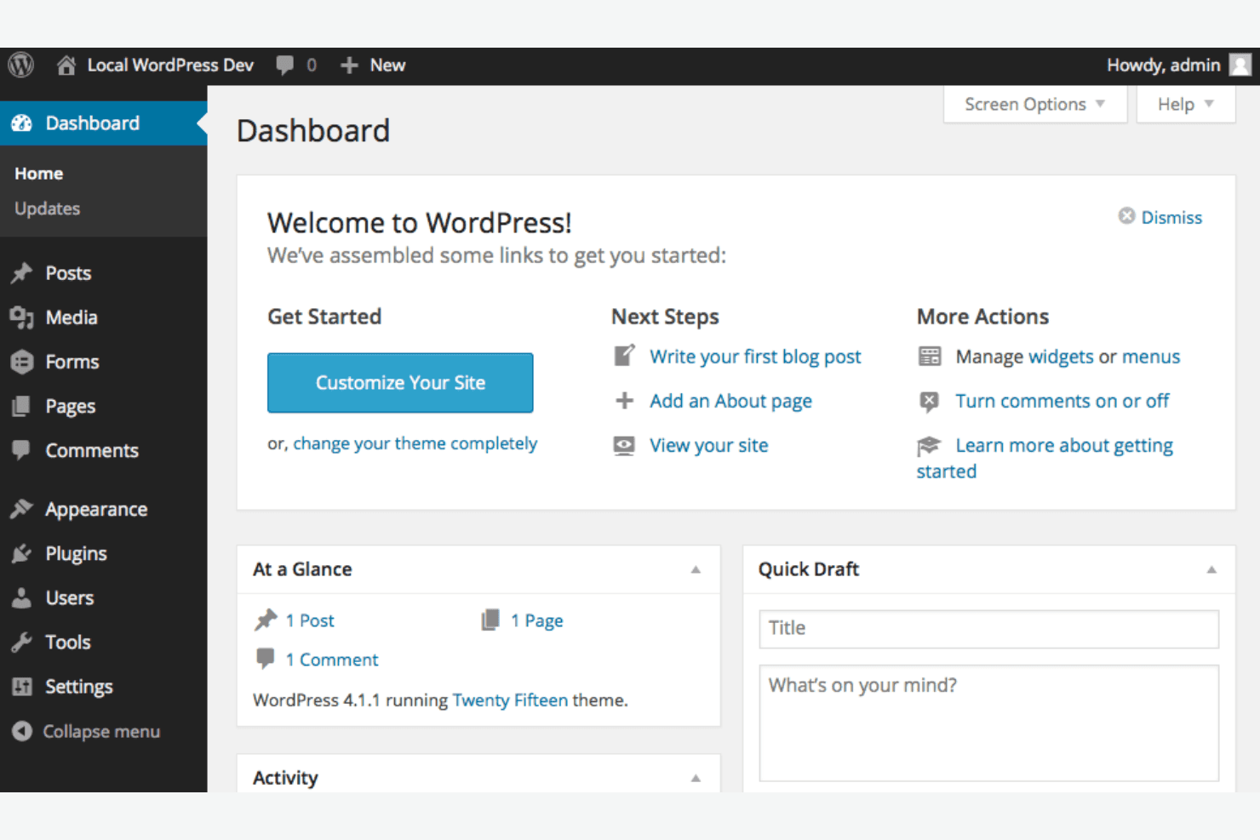Image resolution: width=1260 pixels, height=840 pixels.
Task: Click the Pages icon in sidebar
Action: click(22, 406)
